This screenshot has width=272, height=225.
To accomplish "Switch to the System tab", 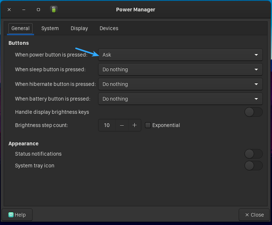I will point(50,28).
